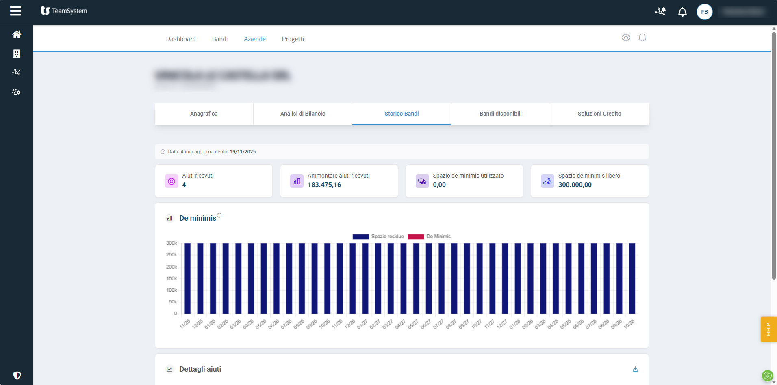Toggle Spazio residuo legend series
777x385 pixels.
[x=378, y=237]
